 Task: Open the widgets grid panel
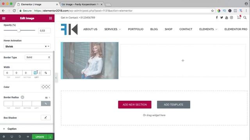coord(50,18)
